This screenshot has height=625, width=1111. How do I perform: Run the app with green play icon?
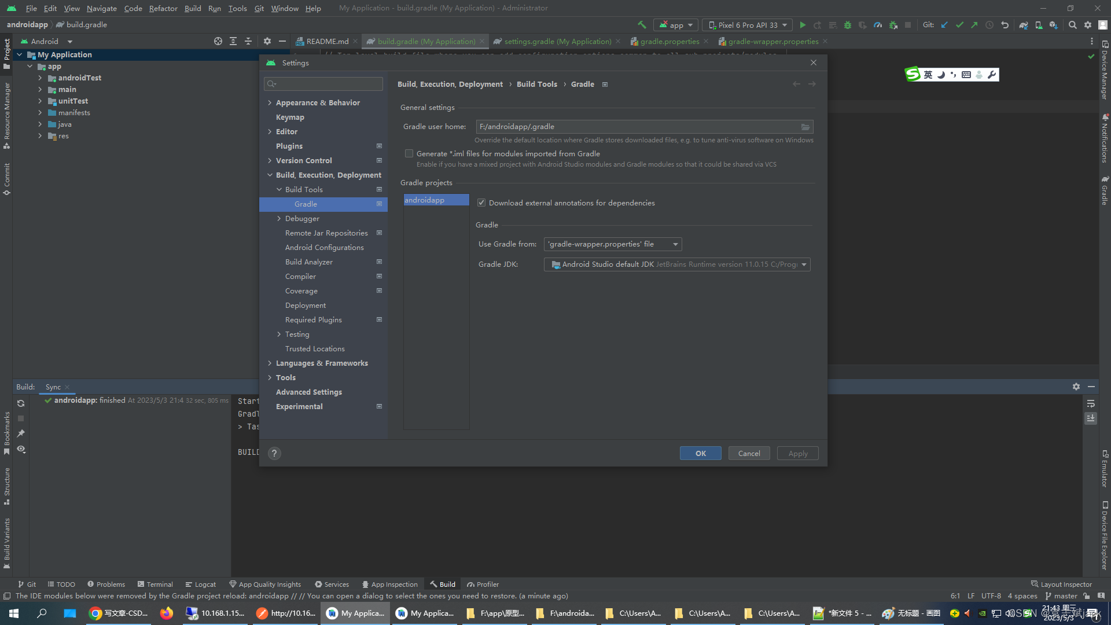tap(803, 25)
